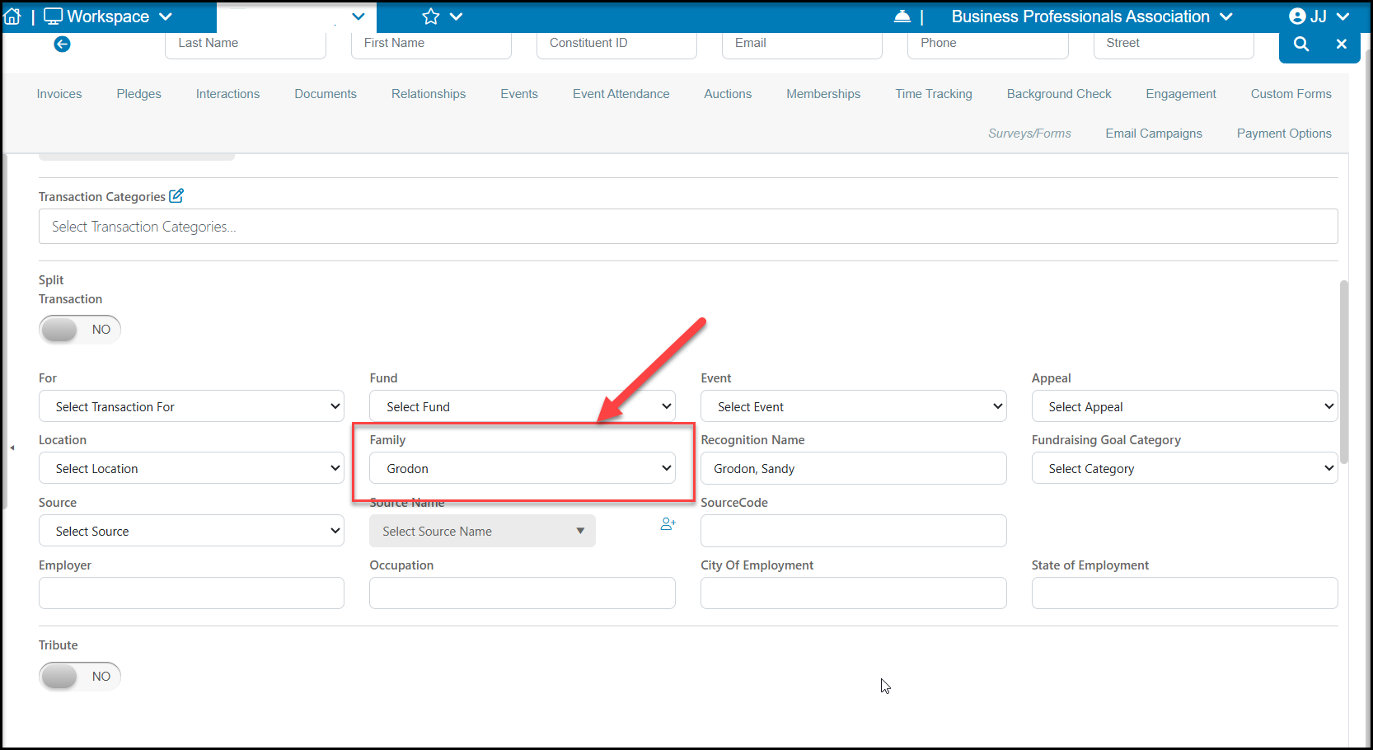Open the Relationships tab
1373x750 pixels.
click(429, 94)
